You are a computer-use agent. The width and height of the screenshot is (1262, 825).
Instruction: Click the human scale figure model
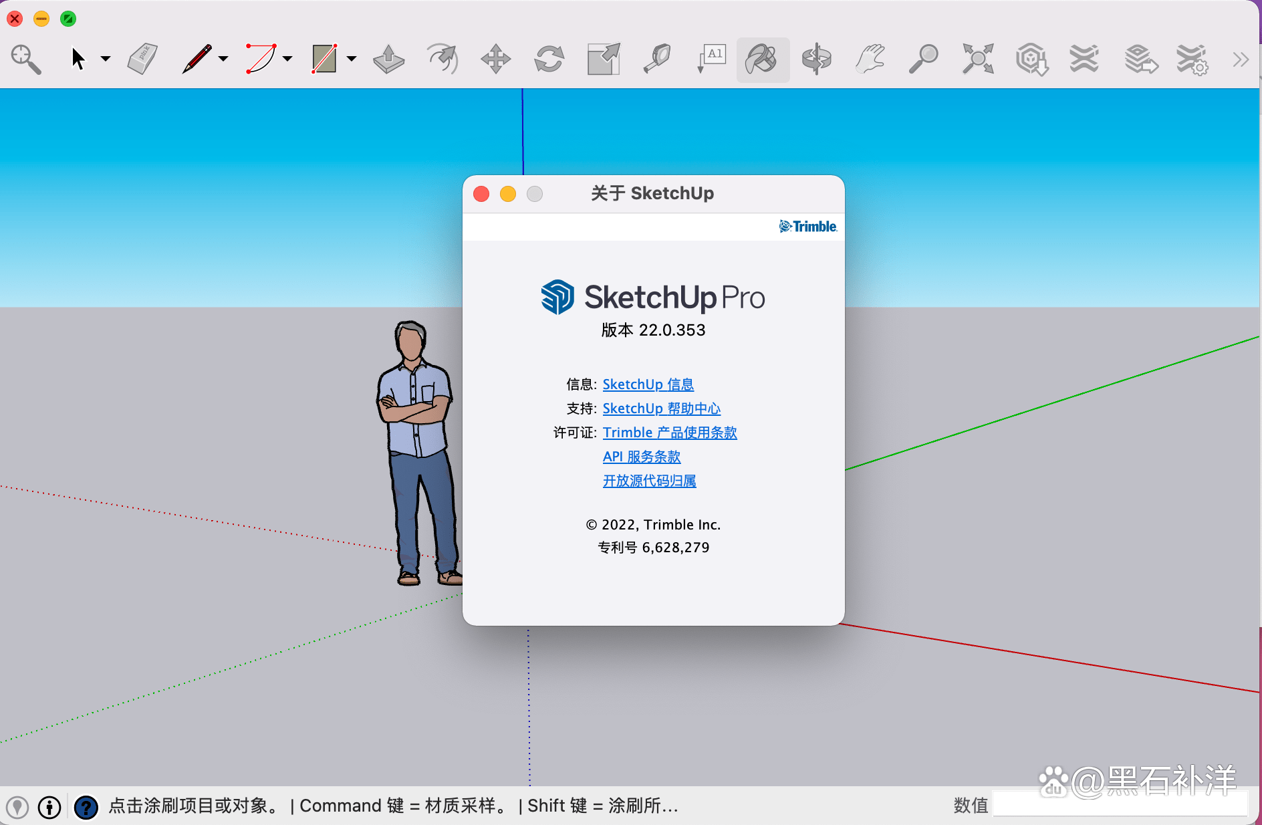pos(418,453)
